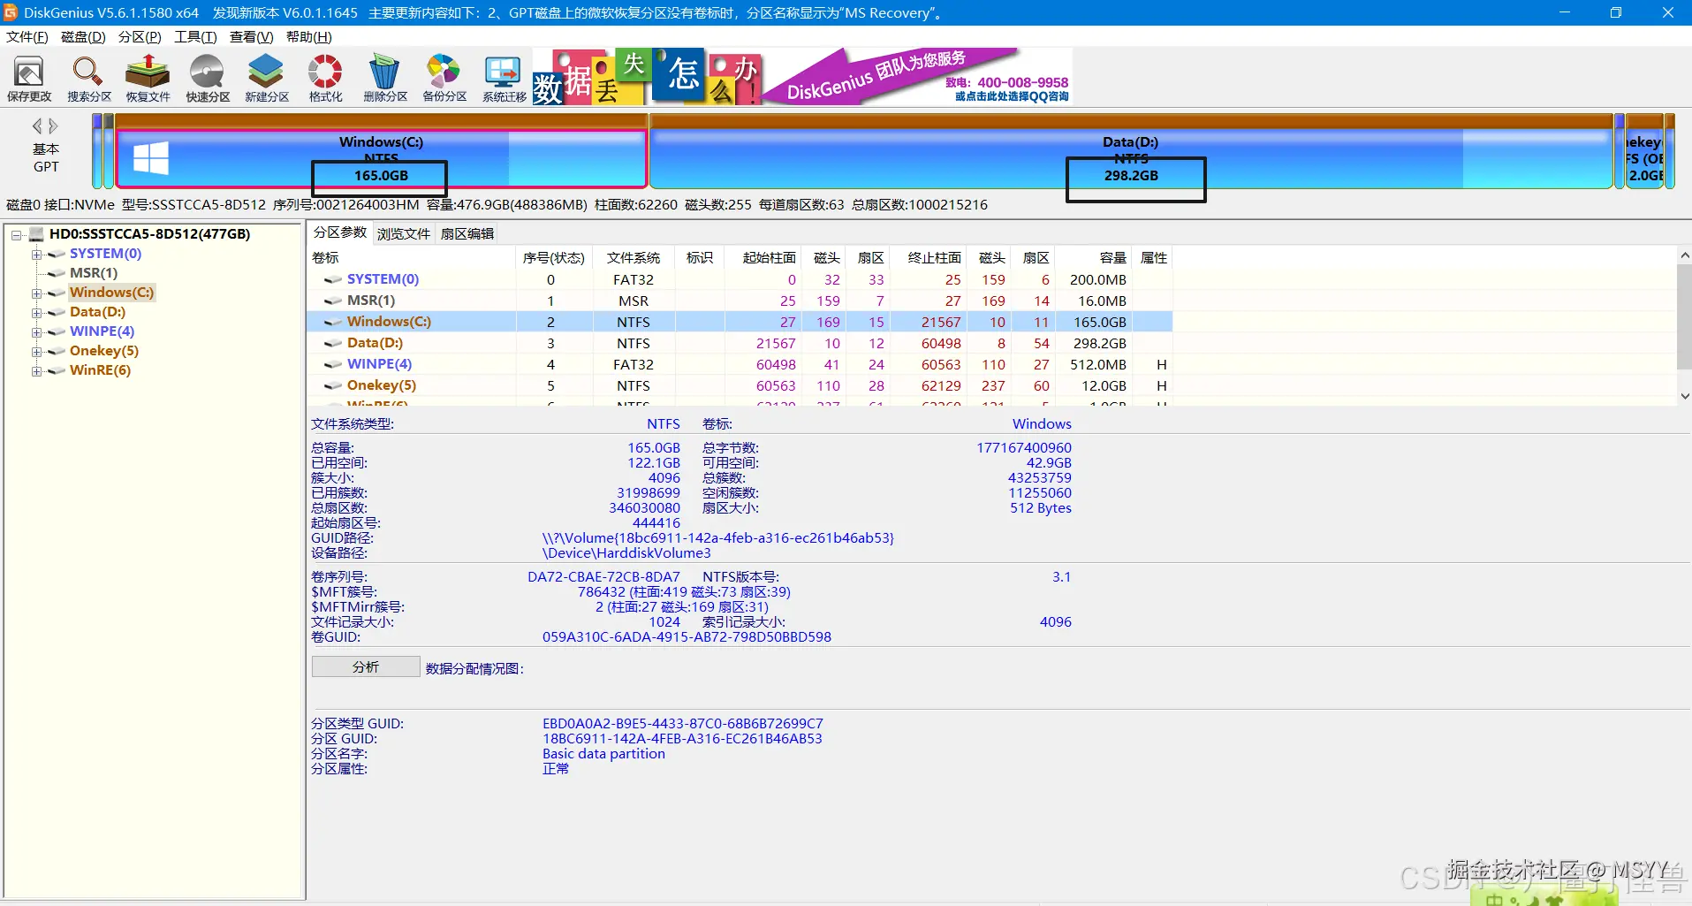Screen dimensions: 1692x906
Task: Click the 文件系统 column header
Action: 634,258
